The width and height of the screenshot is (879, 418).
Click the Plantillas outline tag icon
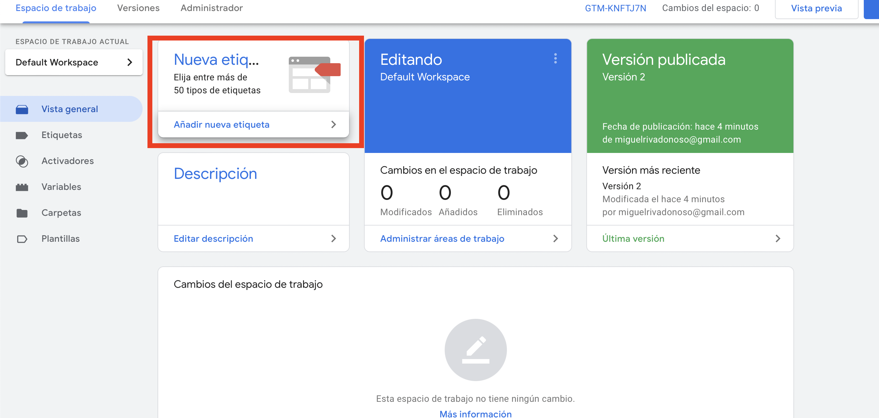point(22,239)
